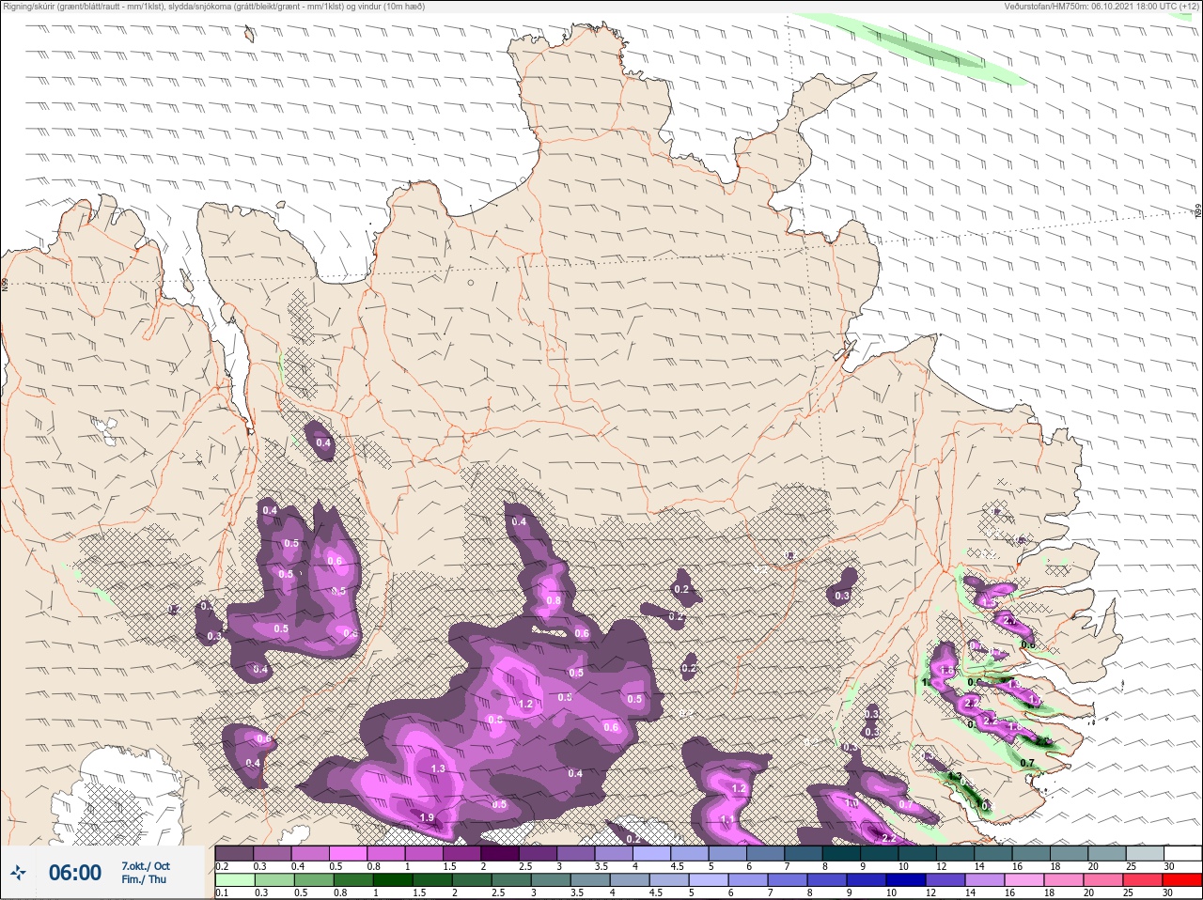The image size is (1203, 900).
Task: Pick upper legend swatch between 20 and 25
Action: click(x=1108, y=853)
